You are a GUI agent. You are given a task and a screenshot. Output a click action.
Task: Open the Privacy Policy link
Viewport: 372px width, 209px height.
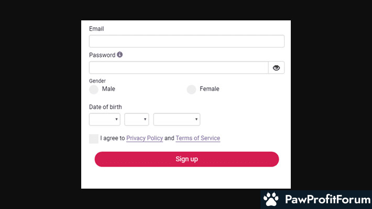(144, 138)
